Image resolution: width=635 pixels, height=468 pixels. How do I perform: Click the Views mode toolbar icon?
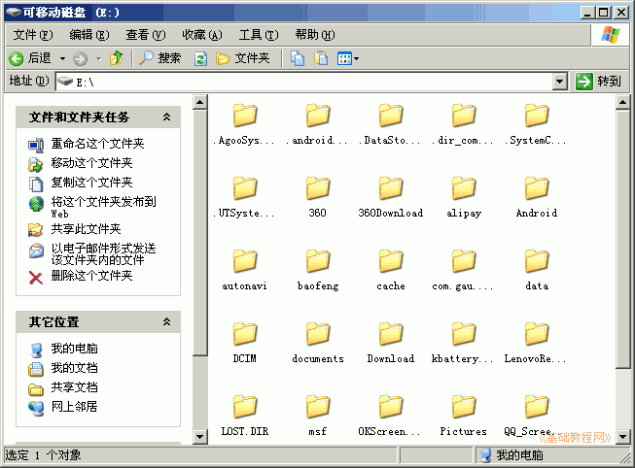pyautogui.click(x=344, y=58)
